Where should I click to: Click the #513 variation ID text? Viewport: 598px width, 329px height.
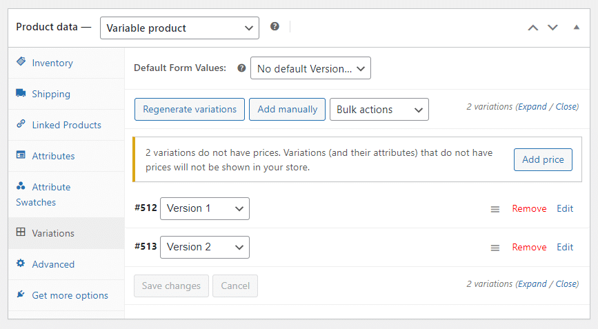(146, 246)
